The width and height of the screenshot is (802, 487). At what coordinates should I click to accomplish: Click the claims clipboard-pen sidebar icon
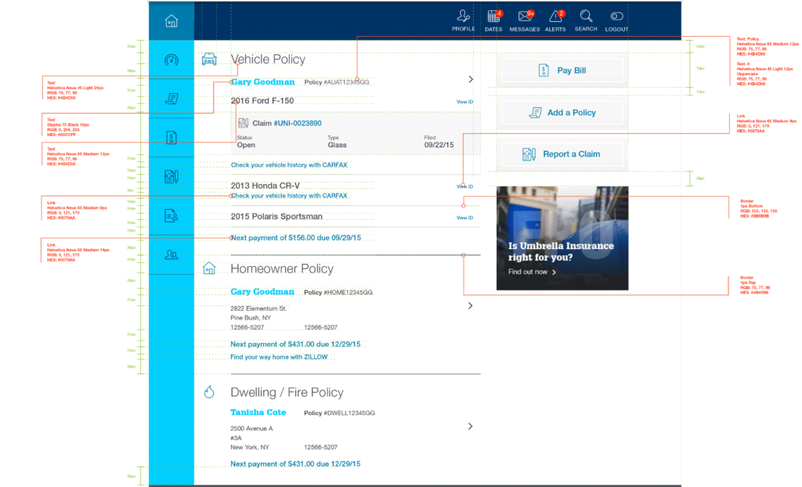pos(172,176)
